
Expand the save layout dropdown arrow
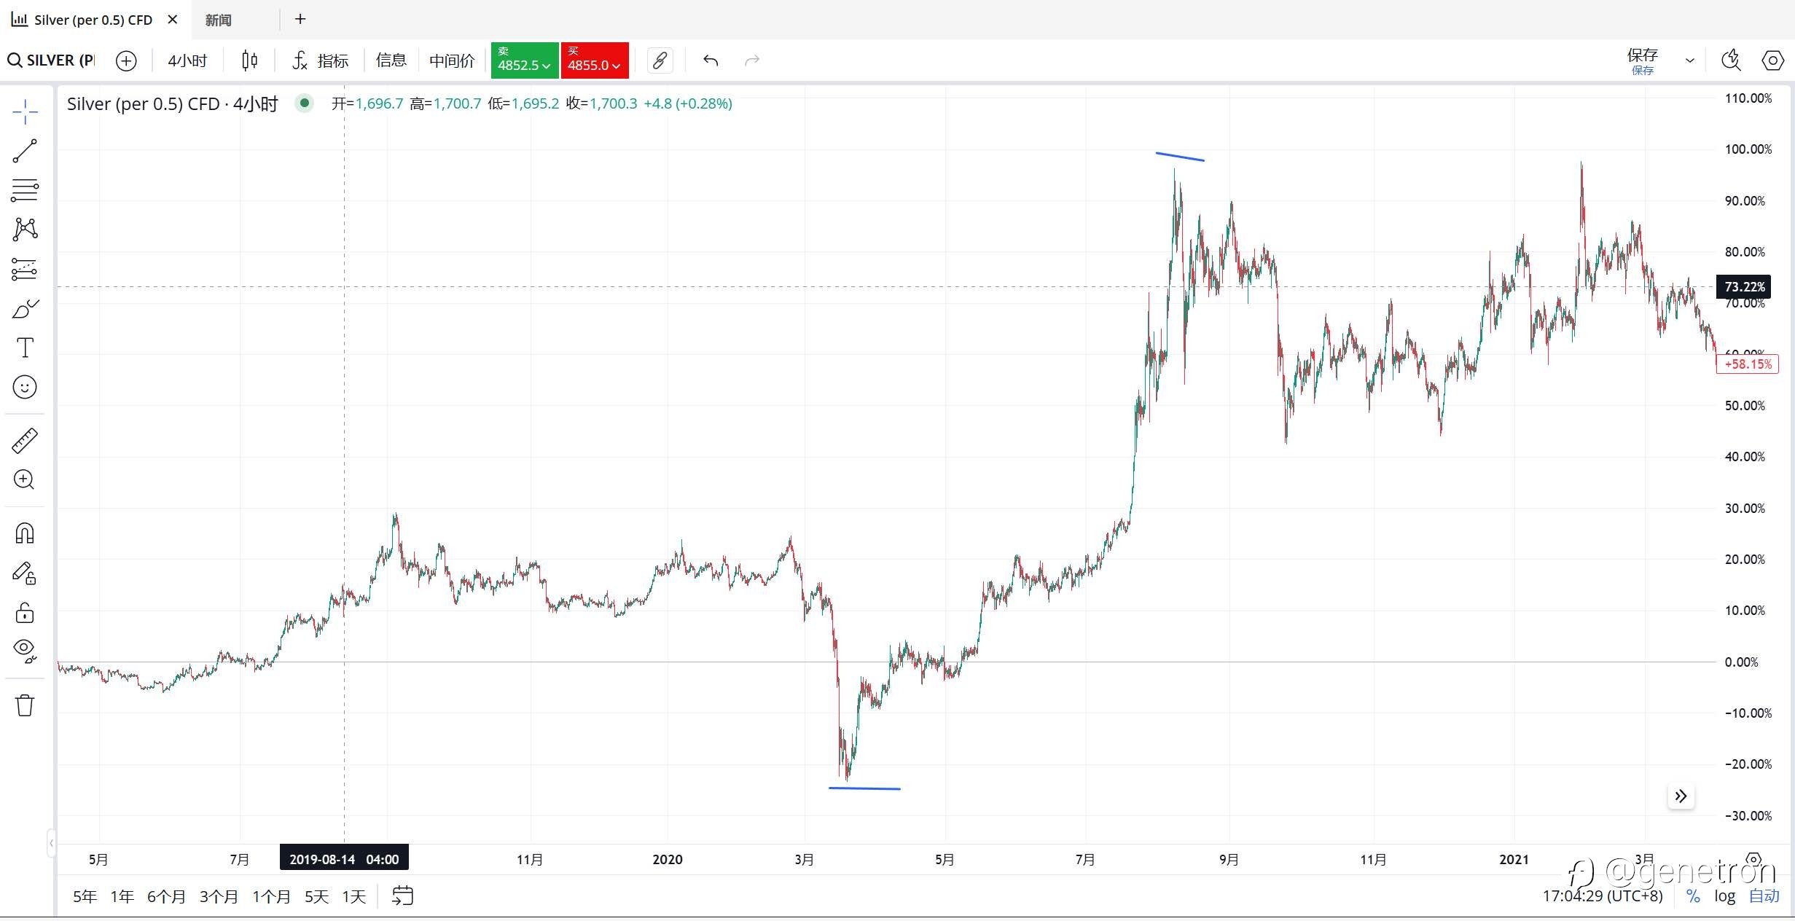tap(1690, 60)
